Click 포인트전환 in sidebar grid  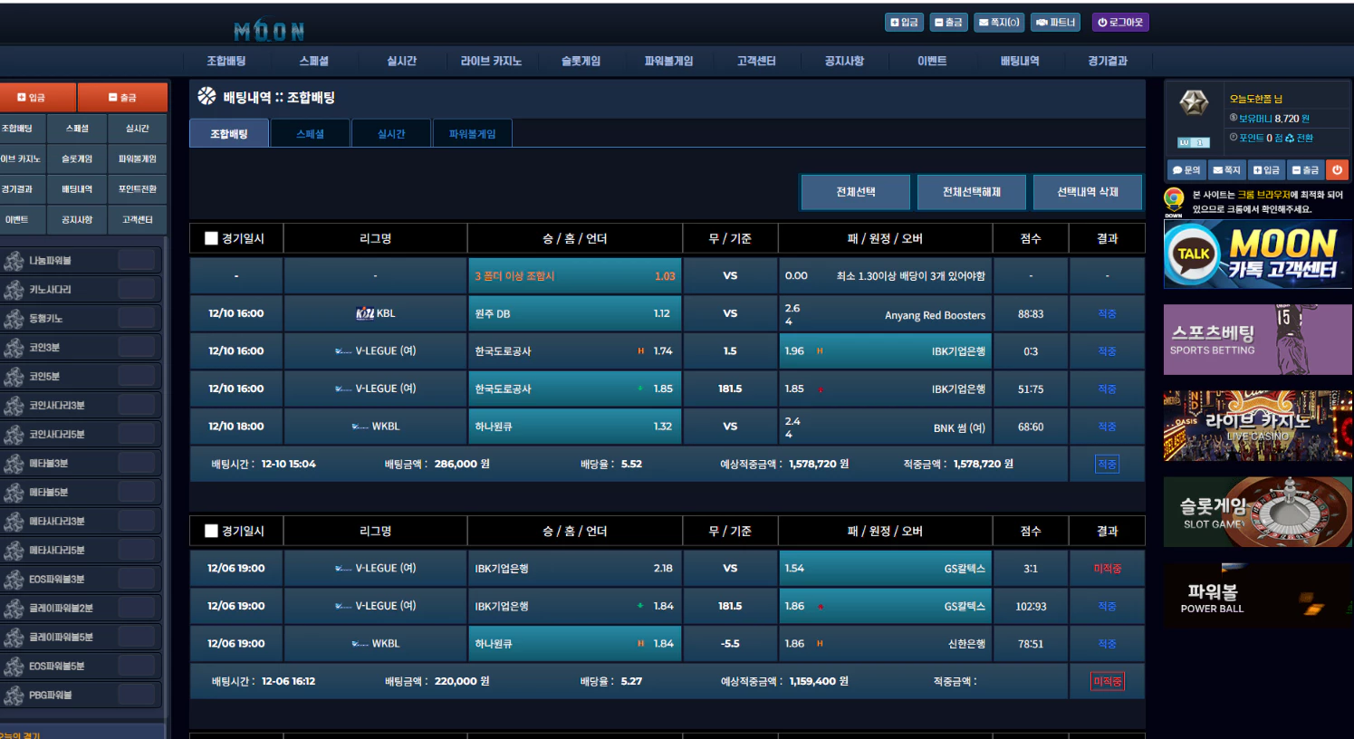pos(138,189)
